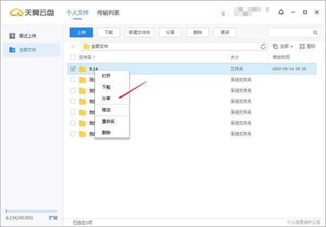Image resolution: width=326 pixels, height=227 pixels.
Task: Click the storage usage progress bar
Action: 32,211
